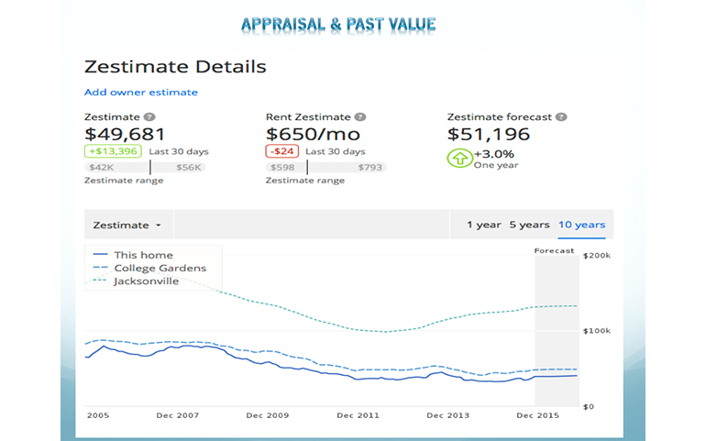Select the 10 years chart range
Screen dimensions: 706x441
coord(581,225)
